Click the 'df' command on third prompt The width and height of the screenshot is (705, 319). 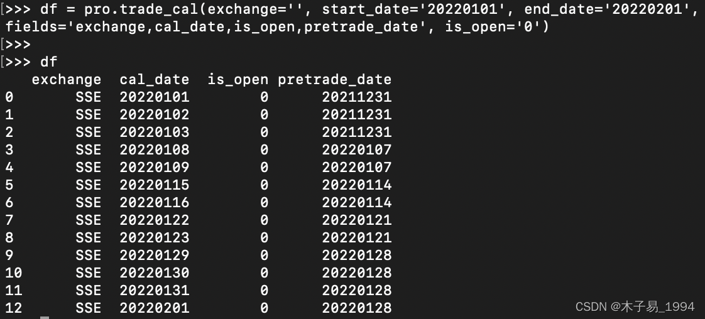point(48,62)
